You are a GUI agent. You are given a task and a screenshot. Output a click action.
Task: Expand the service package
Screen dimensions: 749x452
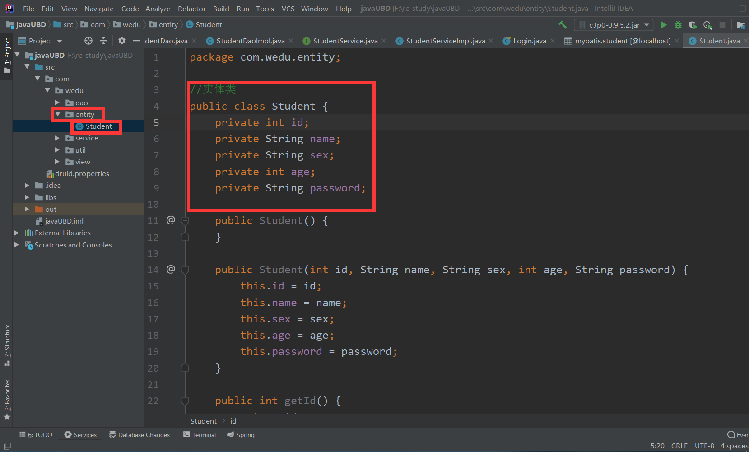[57, 138]
